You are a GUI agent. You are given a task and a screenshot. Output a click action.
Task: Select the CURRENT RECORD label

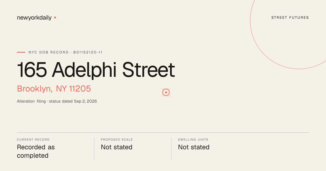[x=33, y=140]
